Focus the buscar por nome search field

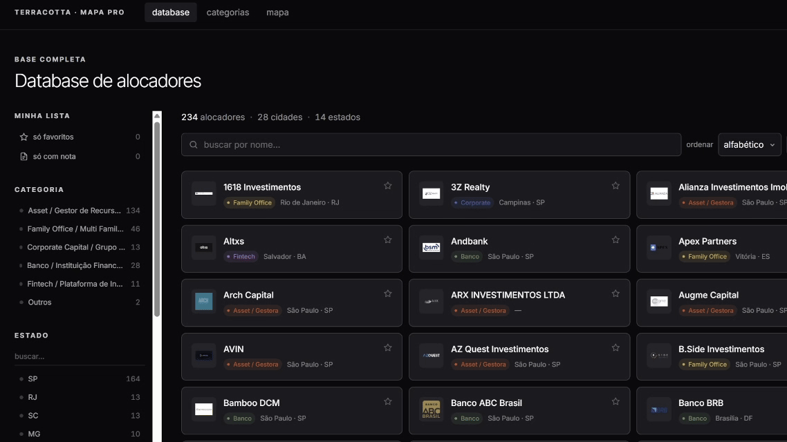(431, 145)
